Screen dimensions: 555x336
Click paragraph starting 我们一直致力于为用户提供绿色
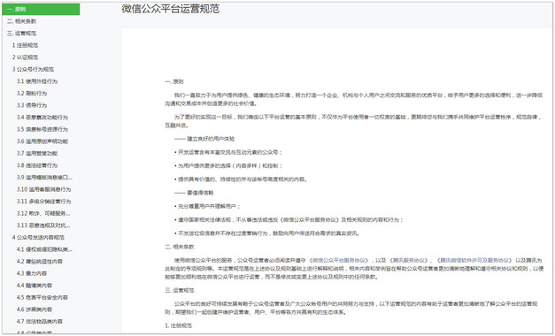[x=353, y=99]
